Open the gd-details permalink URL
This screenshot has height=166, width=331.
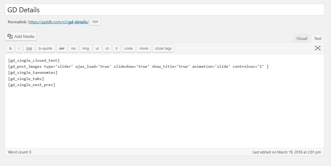pyautogui.click(x=58, y=22)
